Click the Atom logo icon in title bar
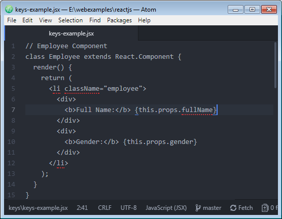This screenshot has height=219, width=282. [x=9, y=9]
